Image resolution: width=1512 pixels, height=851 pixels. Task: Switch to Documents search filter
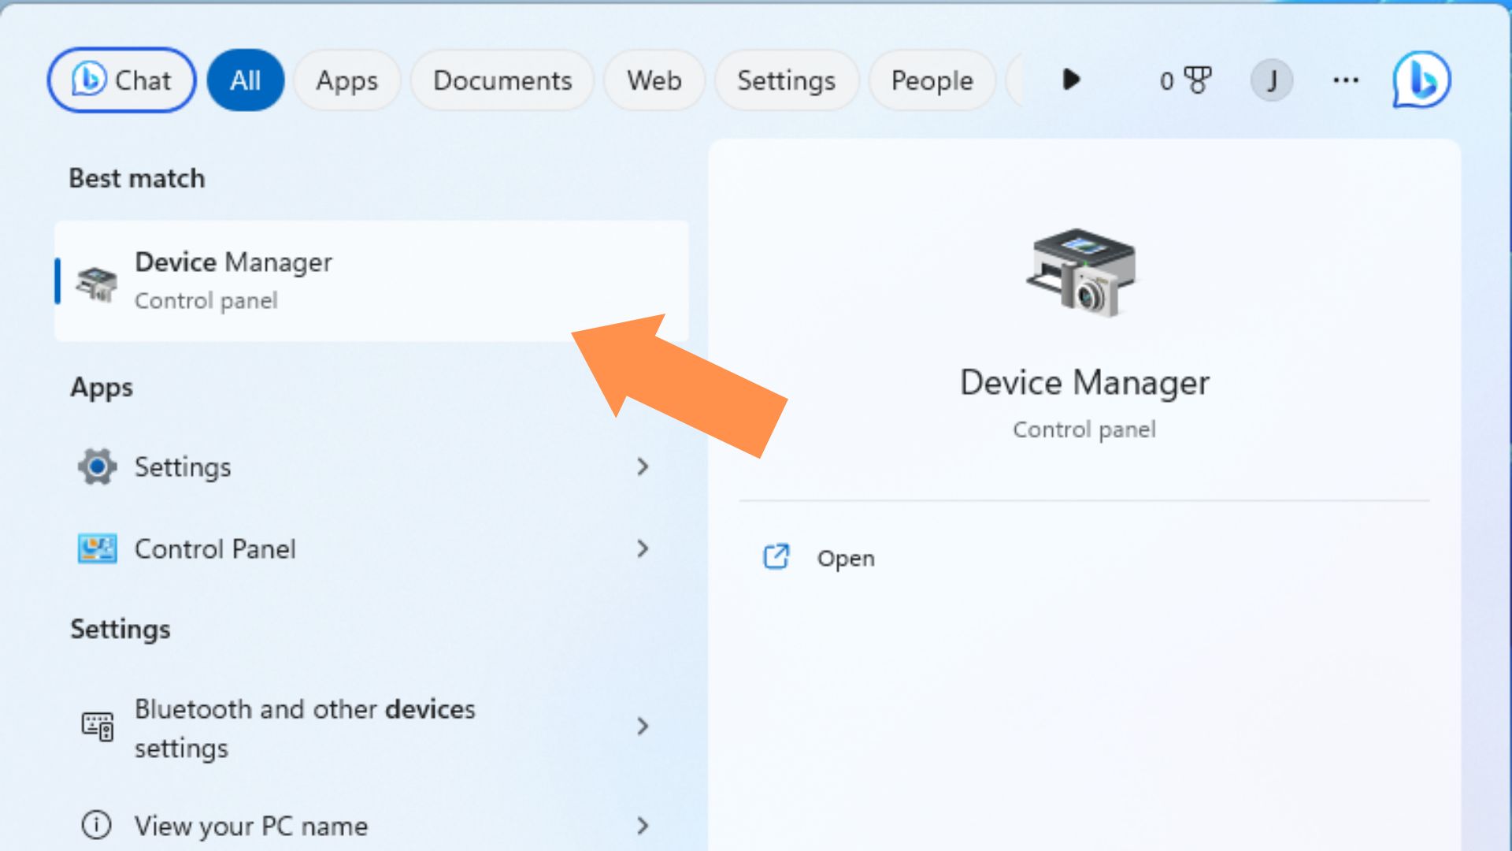coord(501,80)
